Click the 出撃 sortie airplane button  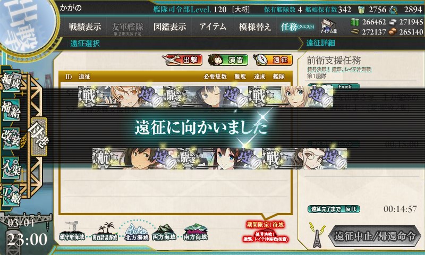click(182, 60)
